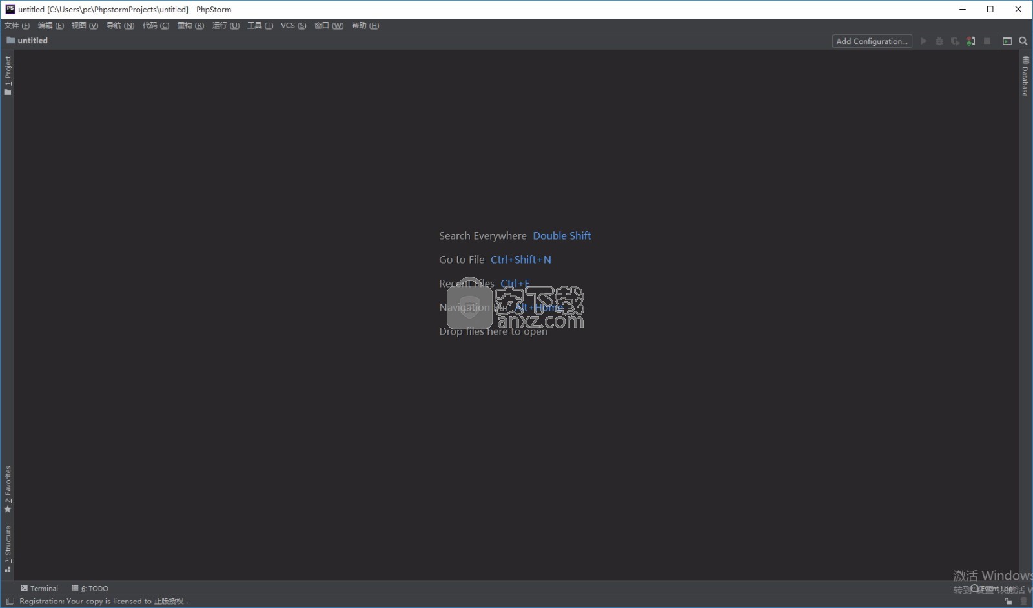1033x608 pixels.
Task: Open the 代码 (C) menu
Action: (156, 25)
